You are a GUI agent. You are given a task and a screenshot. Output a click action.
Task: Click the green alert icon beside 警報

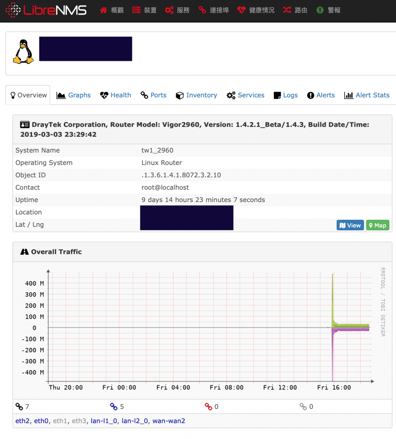[320, 10]
